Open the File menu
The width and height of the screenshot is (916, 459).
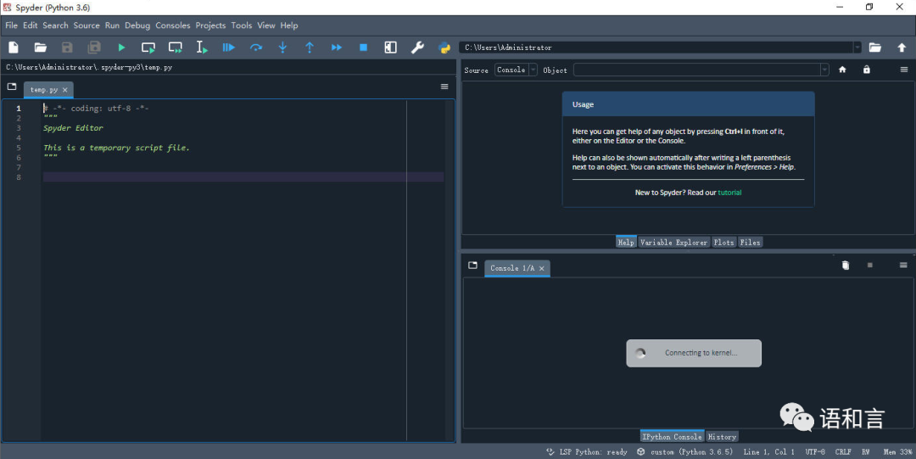tap(11, 25)
